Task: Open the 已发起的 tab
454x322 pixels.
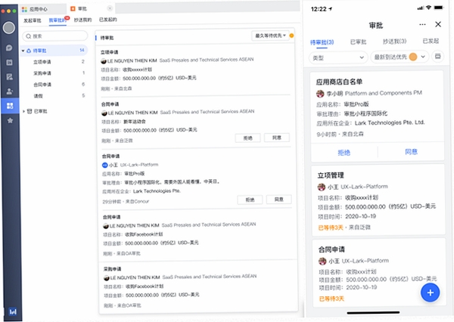Action: pos(108,20)
